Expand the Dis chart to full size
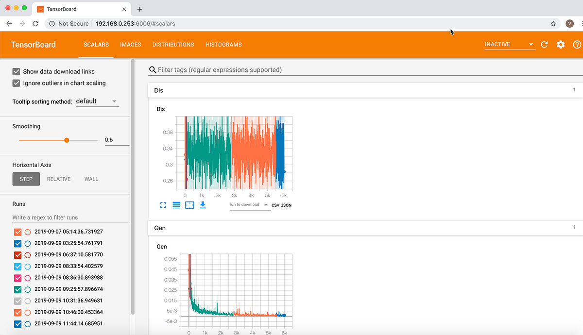583x335 pixels. click(163, 205)
